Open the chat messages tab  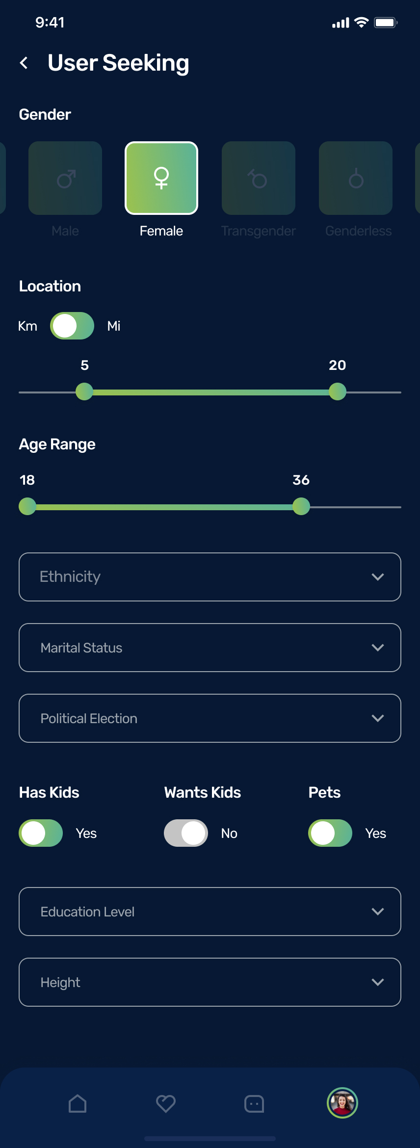point(254,1104)
